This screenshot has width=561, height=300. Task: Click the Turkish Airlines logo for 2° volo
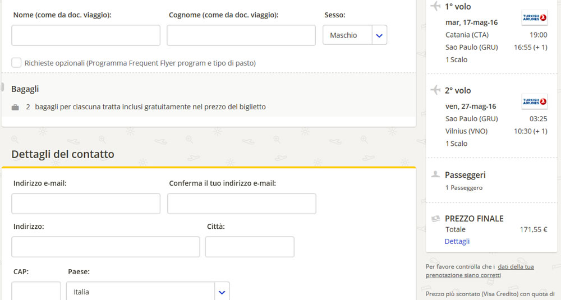(534, 101)
